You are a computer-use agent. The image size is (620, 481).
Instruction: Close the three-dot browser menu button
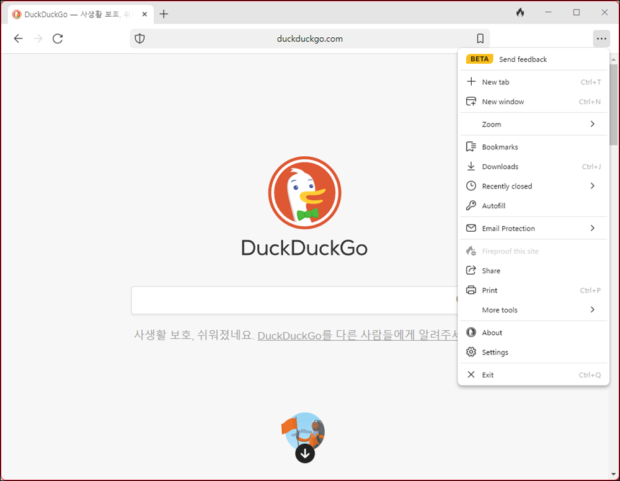coord(601,38)
